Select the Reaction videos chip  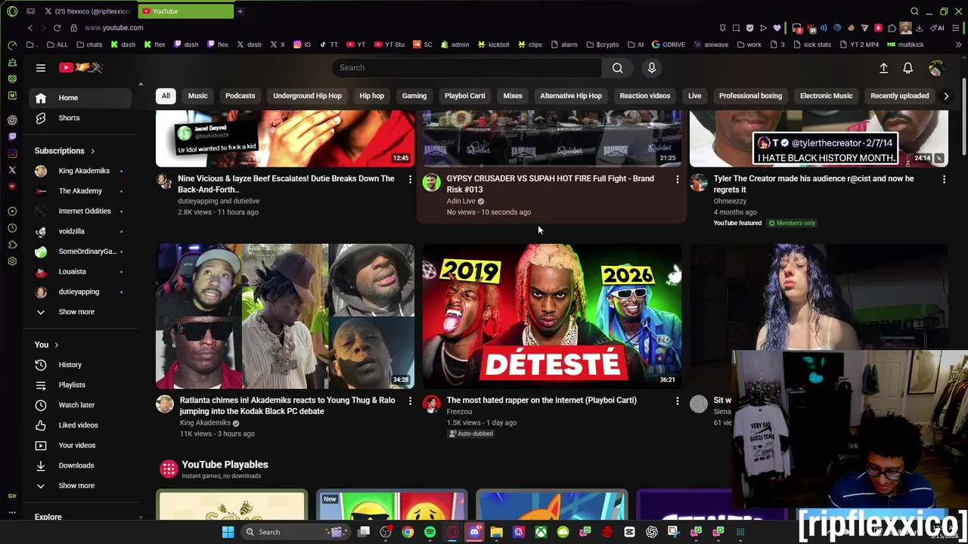pos(645,96)
